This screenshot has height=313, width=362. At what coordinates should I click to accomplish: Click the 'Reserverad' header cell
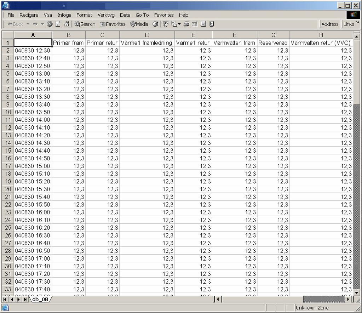(273, 43)
